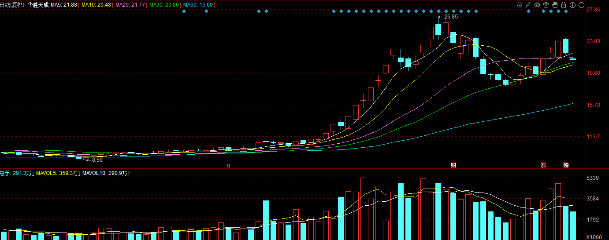Zoom out with the minus icon
The width and height of the screenshot is (609, 240).
(x=581, y=5)
